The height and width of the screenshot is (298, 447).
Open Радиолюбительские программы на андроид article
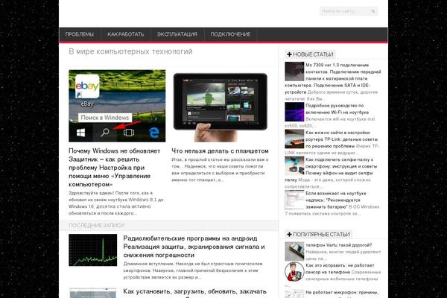194,247
